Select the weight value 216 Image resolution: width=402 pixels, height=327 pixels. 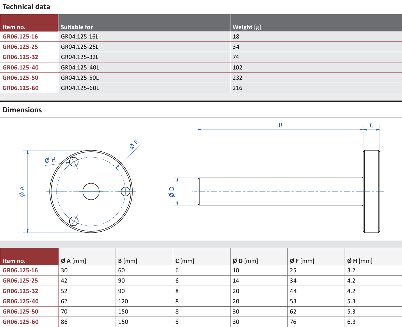[238, 88]
